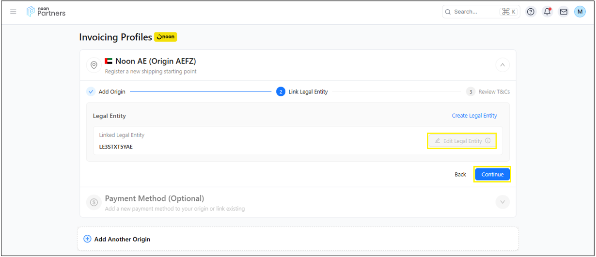The width and height of the screenshot is (596, 257).
Task: Open the notifications bell
Action: [547, 12]
